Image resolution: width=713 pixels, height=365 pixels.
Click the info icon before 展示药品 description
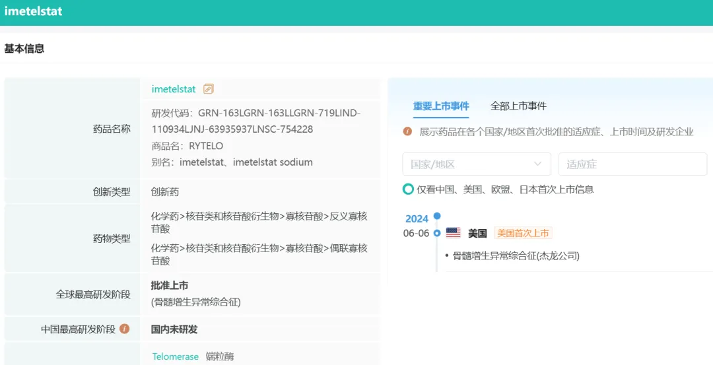click(408, 131)
